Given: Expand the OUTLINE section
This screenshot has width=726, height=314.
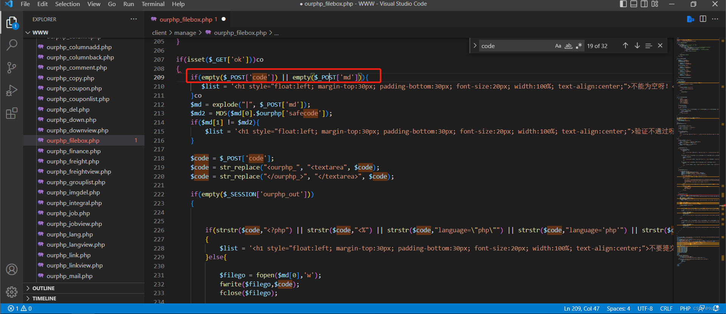Looking at the screenshot, I should pos(28,288).
